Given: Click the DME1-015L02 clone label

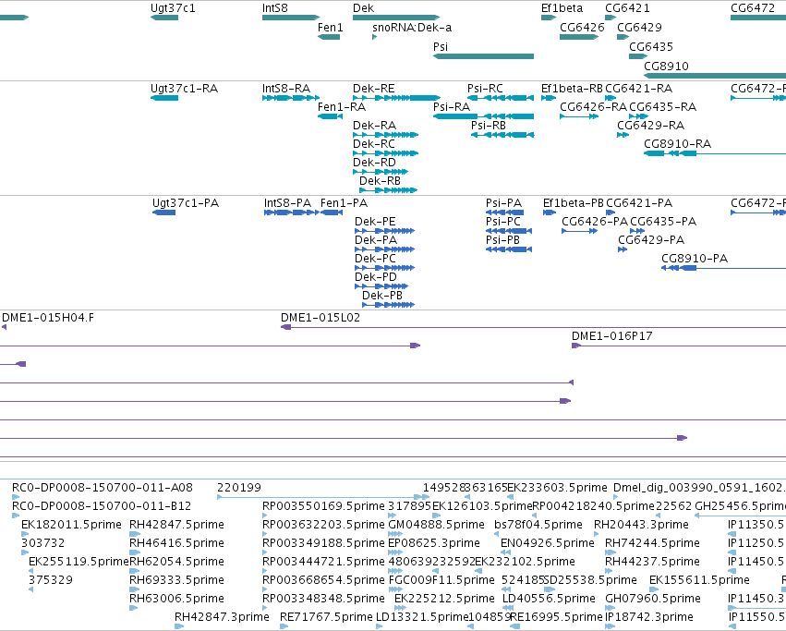Looking at the screenshot, I should (x=320, y=318).
